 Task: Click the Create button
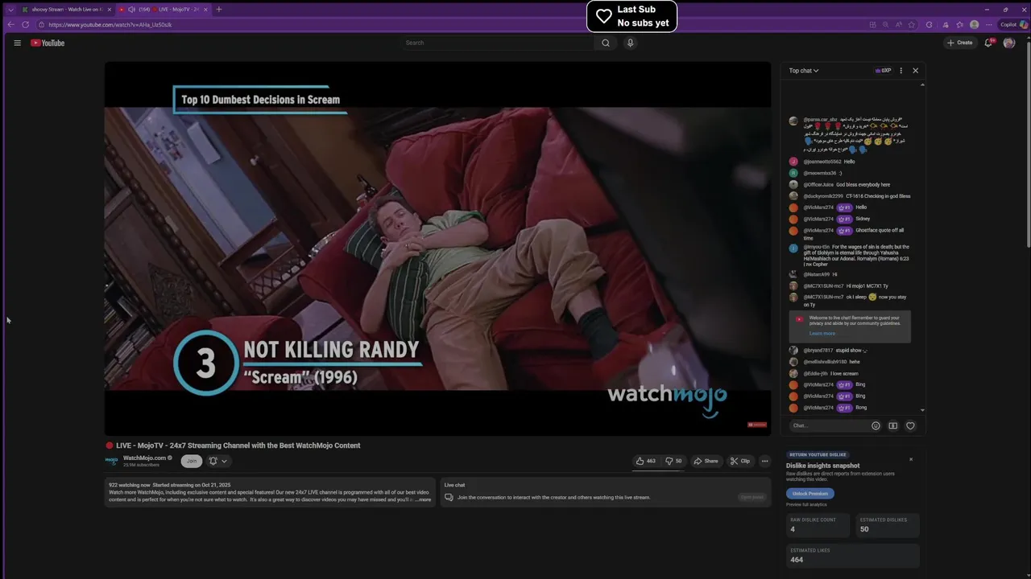point(960,43)
